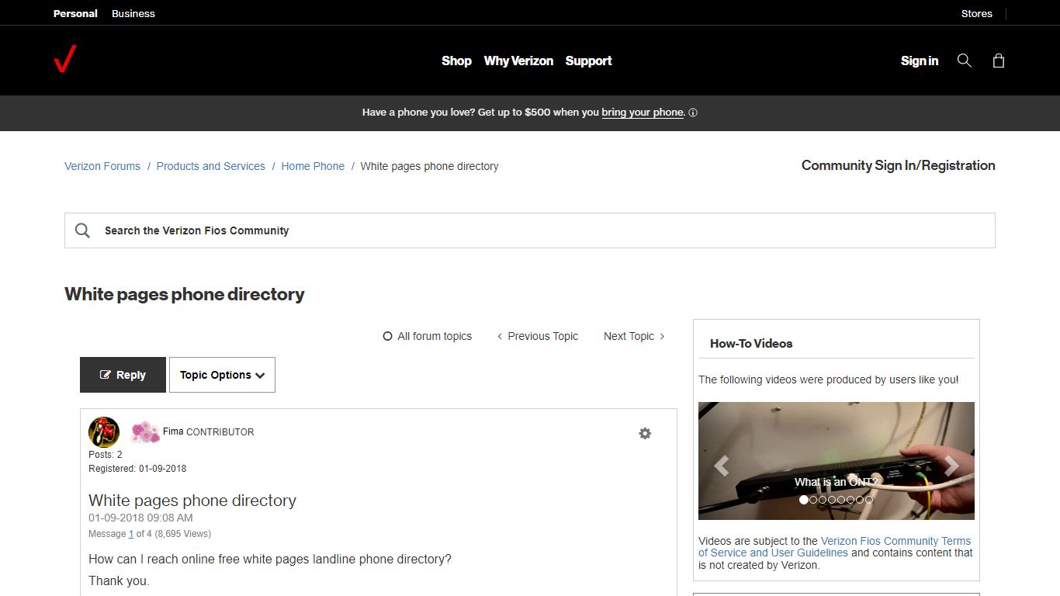This screenshot has height=596, width=1060.
Task: Click the Verizon checkmark logo
Action: point(65,59)
